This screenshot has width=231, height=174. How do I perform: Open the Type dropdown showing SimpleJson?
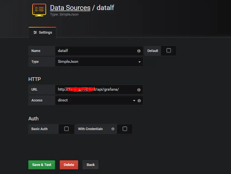click(99, 62)
